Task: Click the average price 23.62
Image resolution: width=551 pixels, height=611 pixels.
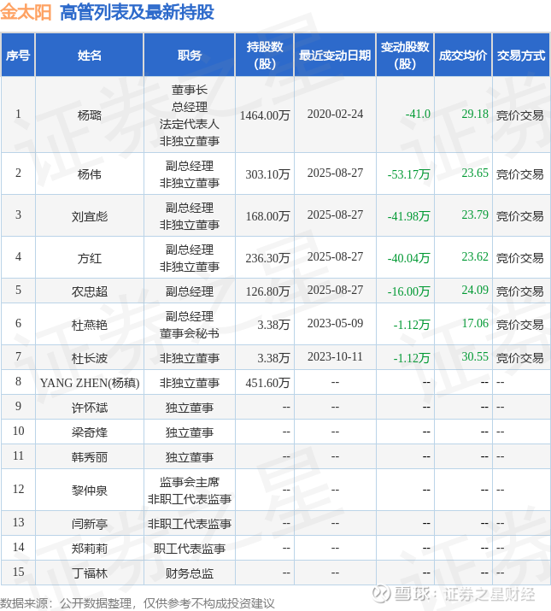Action: [x=475, y=256]
